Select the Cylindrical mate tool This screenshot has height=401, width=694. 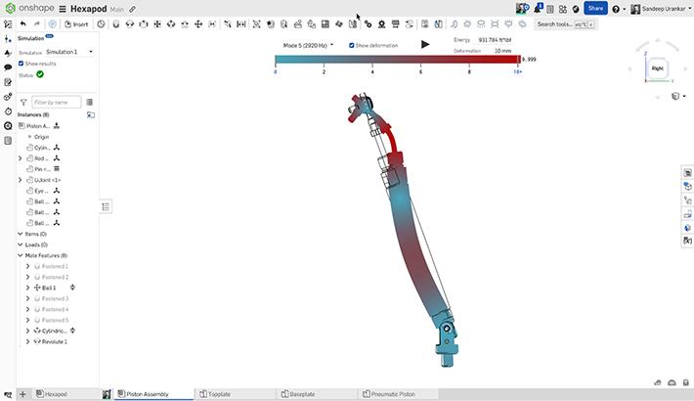[171, 24]
